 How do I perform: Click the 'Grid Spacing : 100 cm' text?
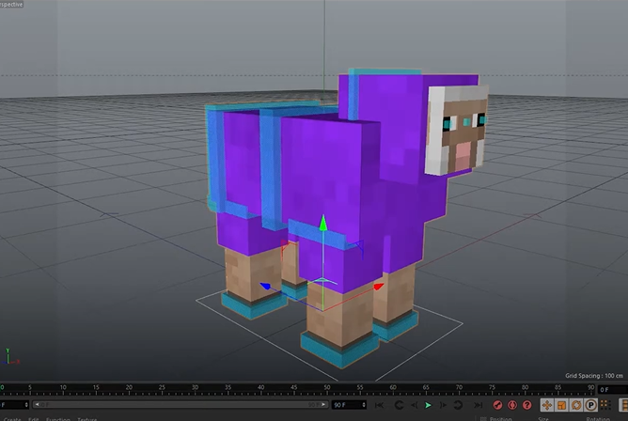click(594, 375)
